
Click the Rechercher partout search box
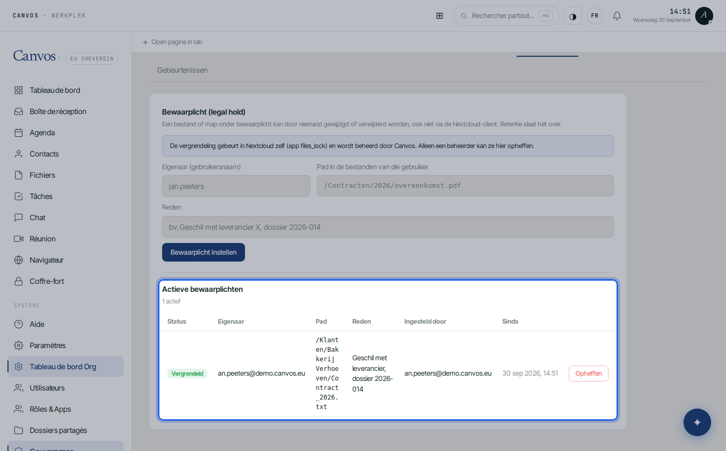click(x=506, y=16)
